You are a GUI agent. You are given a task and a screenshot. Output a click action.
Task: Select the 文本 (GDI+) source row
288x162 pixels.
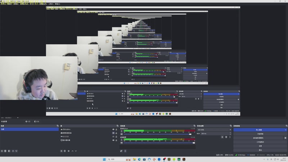tap(89, 129)
